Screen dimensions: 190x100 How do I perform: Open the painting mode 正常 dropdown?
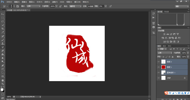tap(34, 6)
